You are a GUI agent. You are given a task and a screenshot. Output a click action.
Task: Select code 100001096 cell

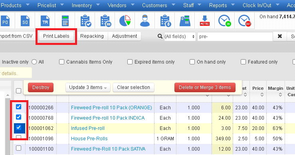(x=41, y=139)
